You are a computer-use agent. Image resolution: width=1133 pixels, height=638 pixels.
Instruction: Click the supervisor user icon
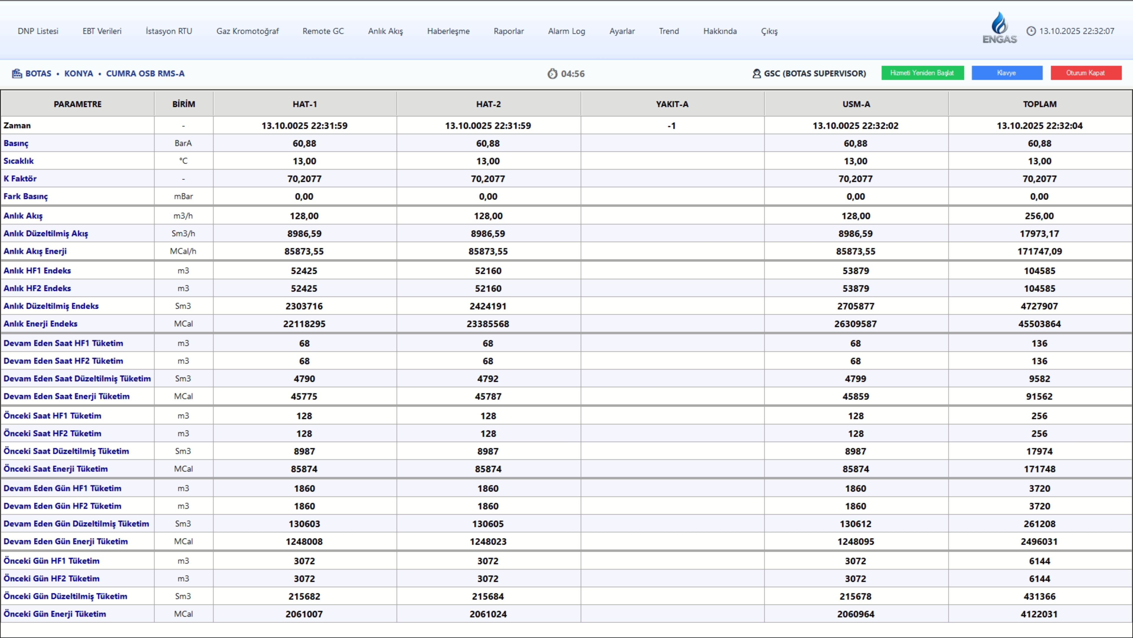[757, 73]
